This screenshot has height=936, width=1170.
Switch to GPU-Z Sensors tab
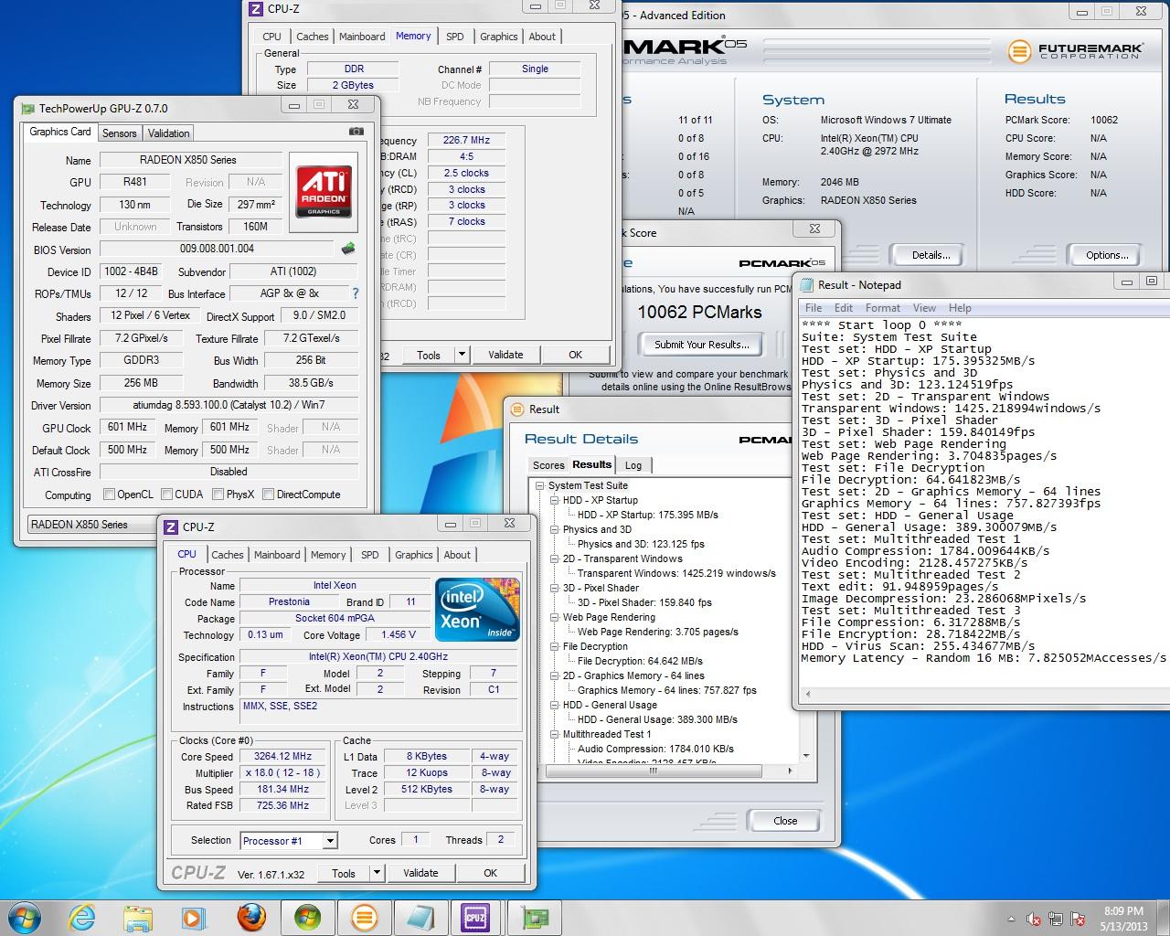119,133
